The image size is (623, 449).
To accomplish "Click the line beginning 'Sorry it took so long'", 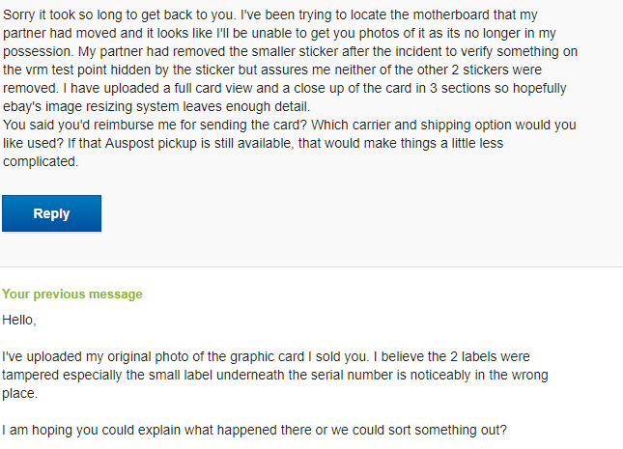I will point(270,15).
